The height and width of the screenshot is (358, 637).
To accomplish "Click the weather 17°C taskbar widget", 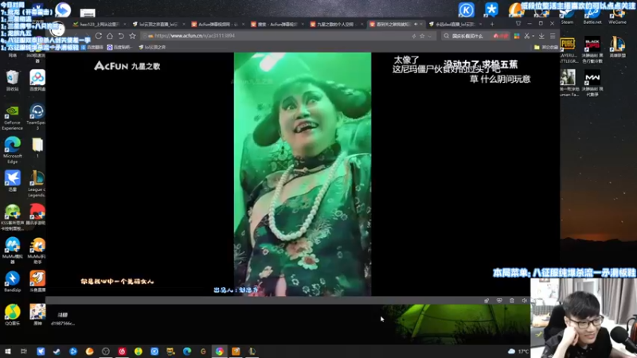I will [518, 351].
